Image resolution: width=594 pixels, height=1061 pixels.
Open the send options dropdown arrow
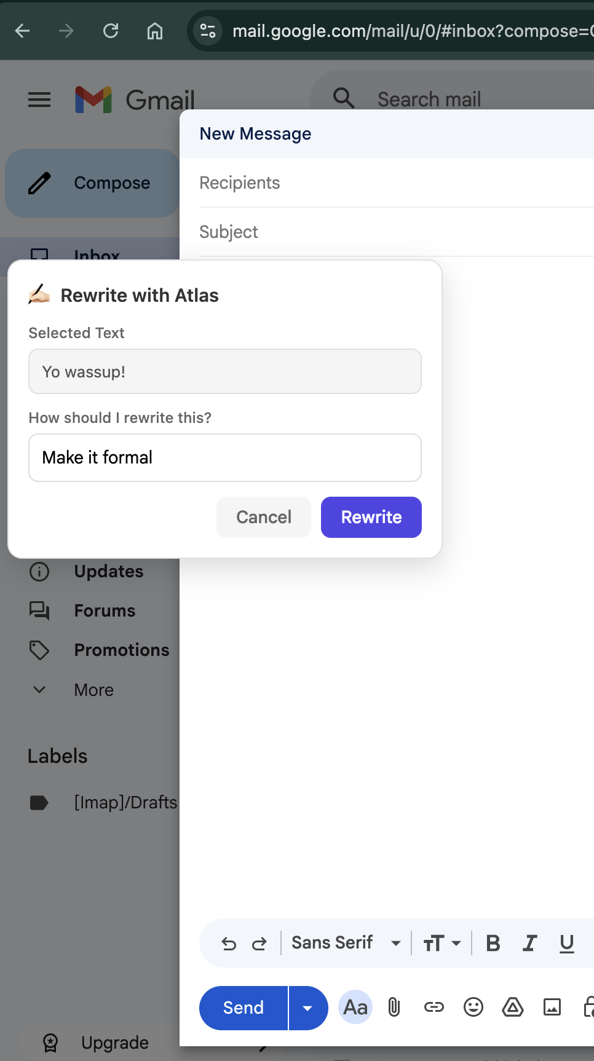[307, 1008]
